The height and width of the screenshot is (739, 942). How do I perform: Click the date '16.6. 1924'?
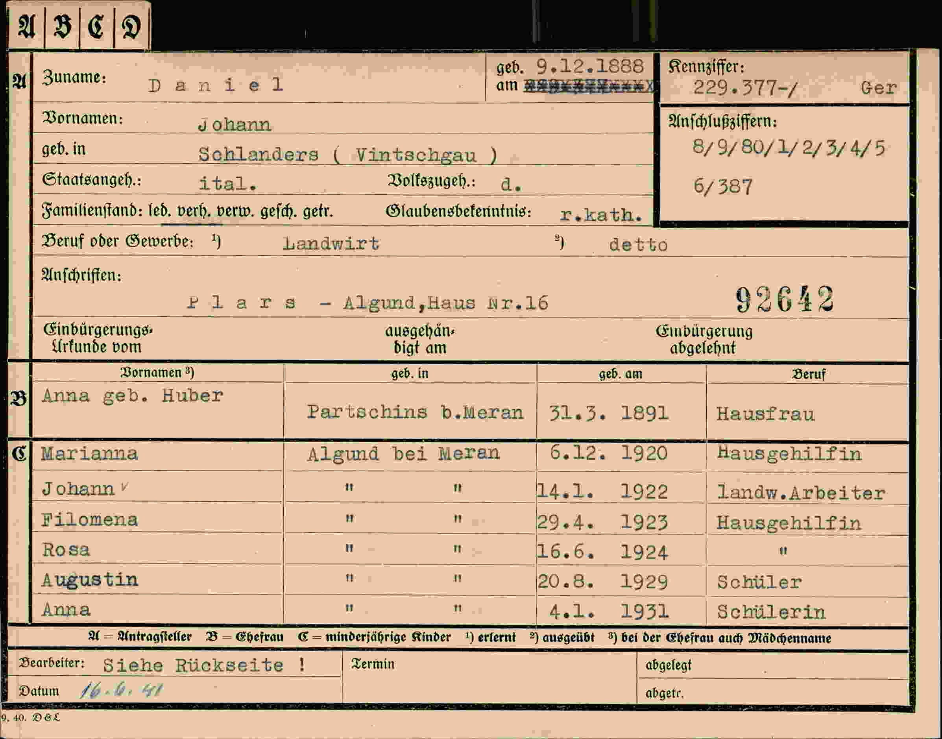pos(602,552)
